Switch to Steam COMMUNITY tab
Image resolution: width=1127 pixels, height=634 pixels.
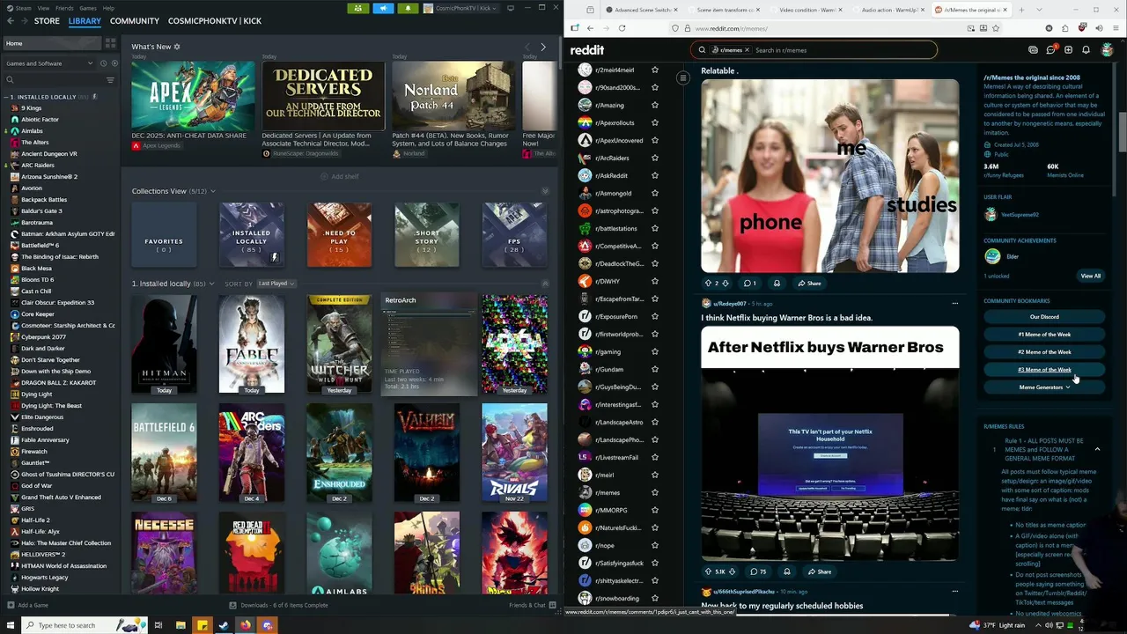coord(135,21)
